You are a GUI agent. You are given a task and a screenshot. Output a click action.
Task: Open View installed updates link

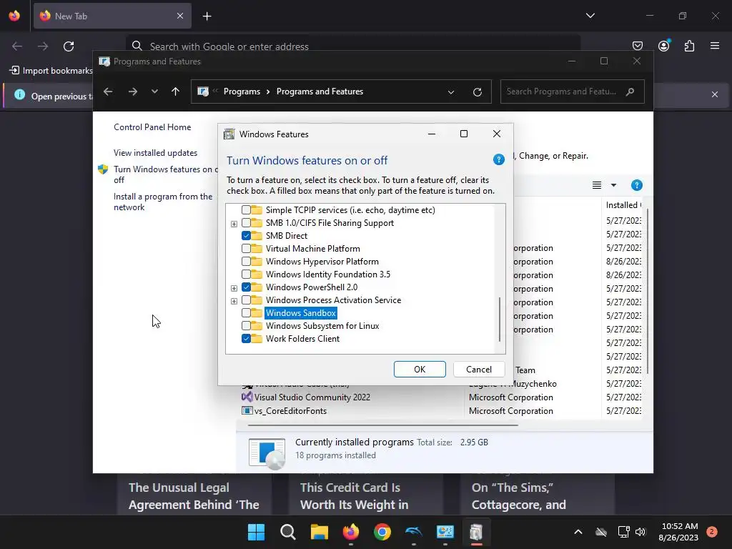click(x=155, y=153)
